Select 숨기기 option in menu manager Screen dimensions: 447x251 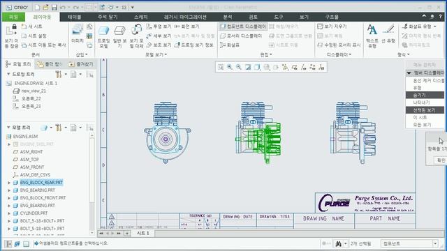pyautogui.click(x=425, y=95)
